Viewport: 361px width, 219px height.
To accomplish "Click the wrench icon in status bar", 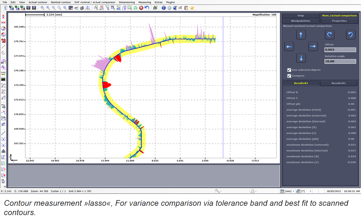I will coord(218,191).
